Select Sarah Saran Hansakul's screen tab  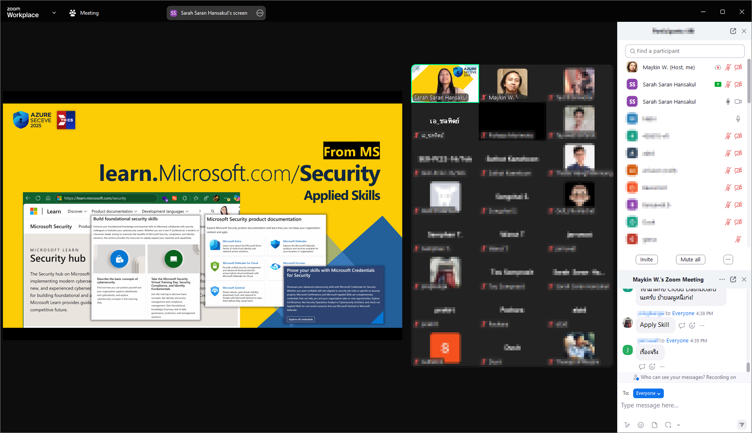point(216,13)
